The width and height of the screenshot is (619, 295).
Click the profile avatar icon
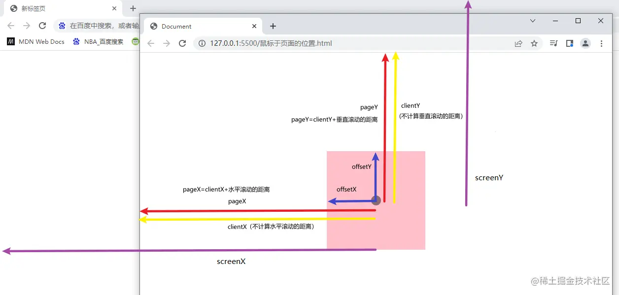585,43
